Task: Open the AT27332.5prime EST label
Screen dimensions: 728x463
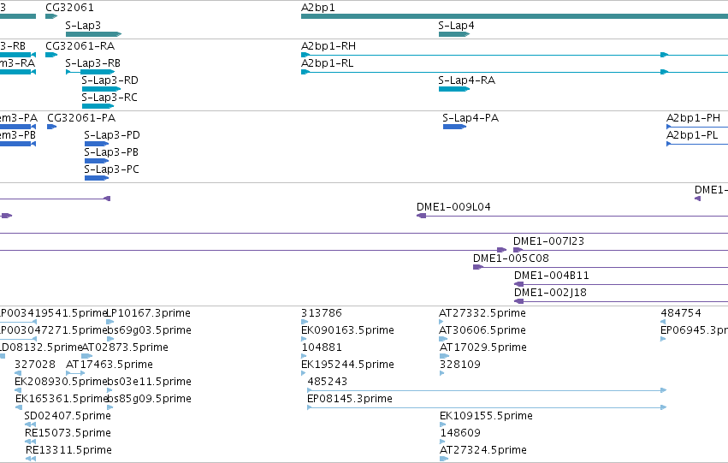Action: click(482, 313)
